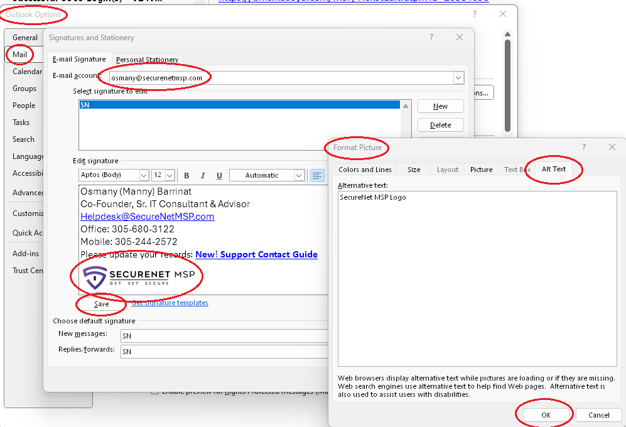This screenshot has width=626, height=427.
Task: Click Cancel in Format Picture dialog
Action: click(x=599, y=415)
